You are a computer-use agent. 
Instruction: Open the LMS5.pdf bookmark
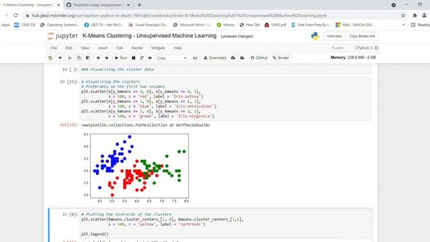coord(275,25)
